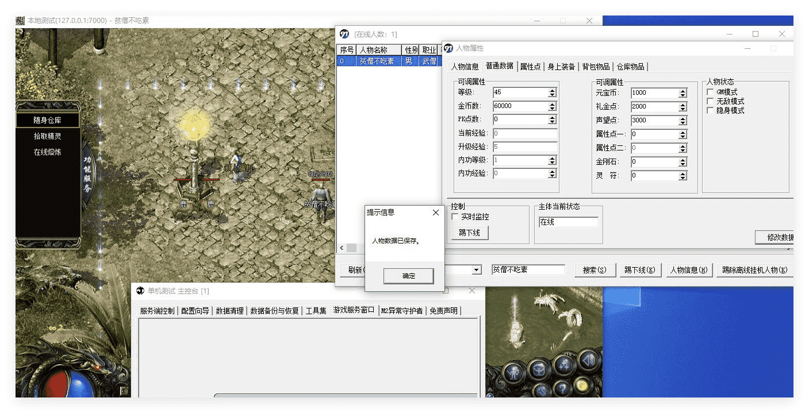Select 拾取精灵 in game menu
Viewport: 809px width, 413px height.
(47, 136)
